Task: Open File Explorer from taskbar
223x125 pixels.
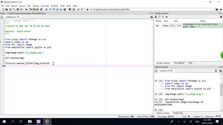Action: [x=30, y=122]
